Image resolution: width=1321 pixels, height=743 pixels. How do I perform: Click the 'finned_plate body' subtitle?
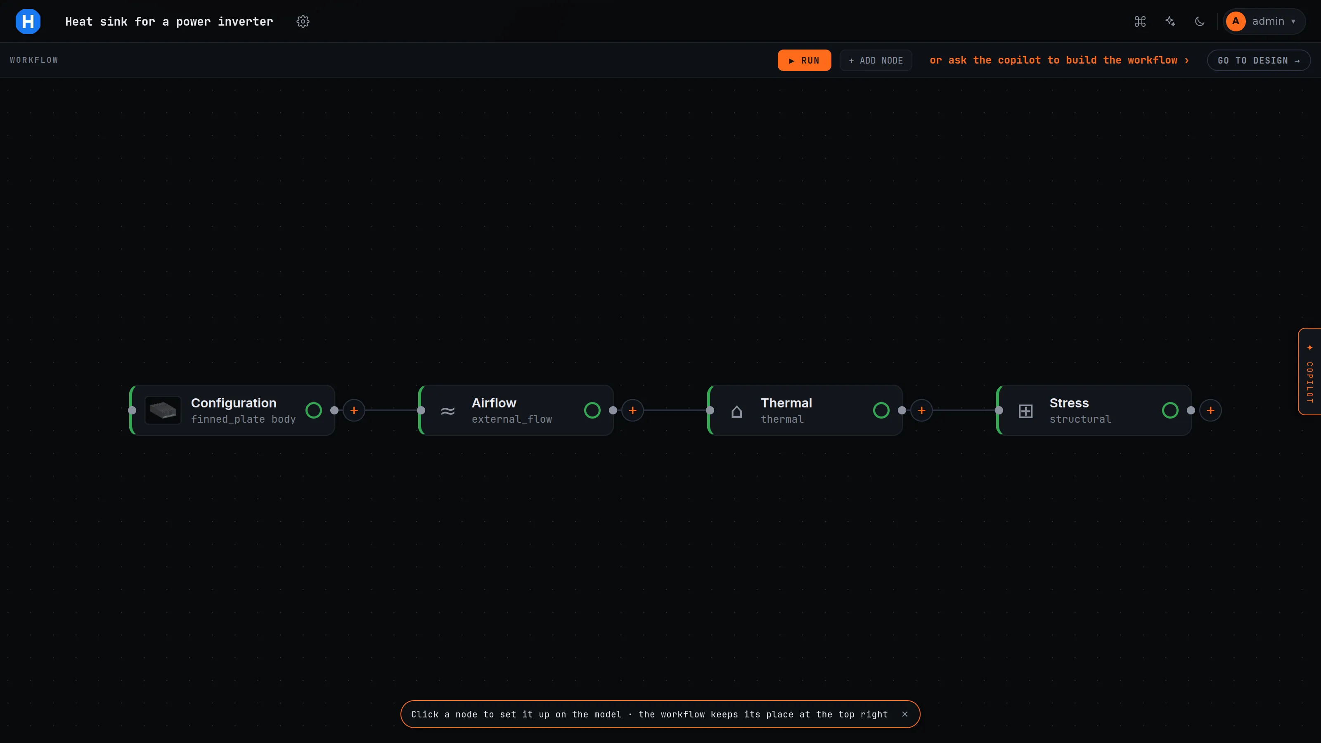243,419
